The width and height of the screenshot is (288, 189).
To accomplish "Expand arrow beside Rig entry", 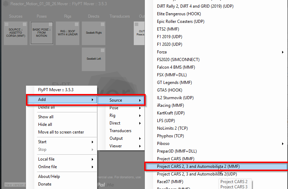I will point(140,115).
